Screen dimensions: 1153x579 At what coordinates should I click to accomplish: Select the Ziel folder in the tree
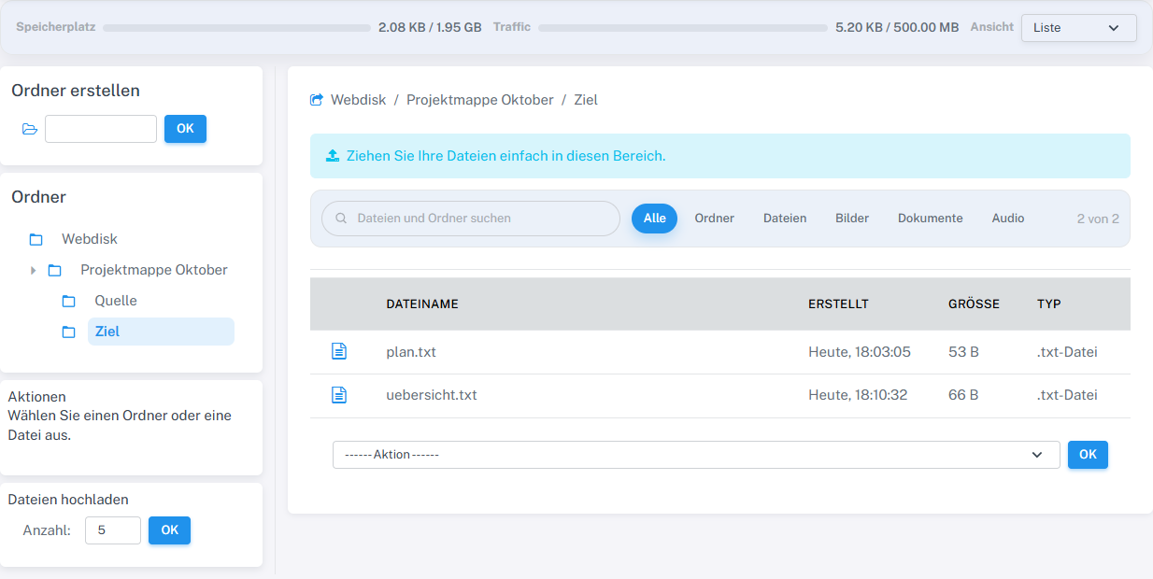161,332
